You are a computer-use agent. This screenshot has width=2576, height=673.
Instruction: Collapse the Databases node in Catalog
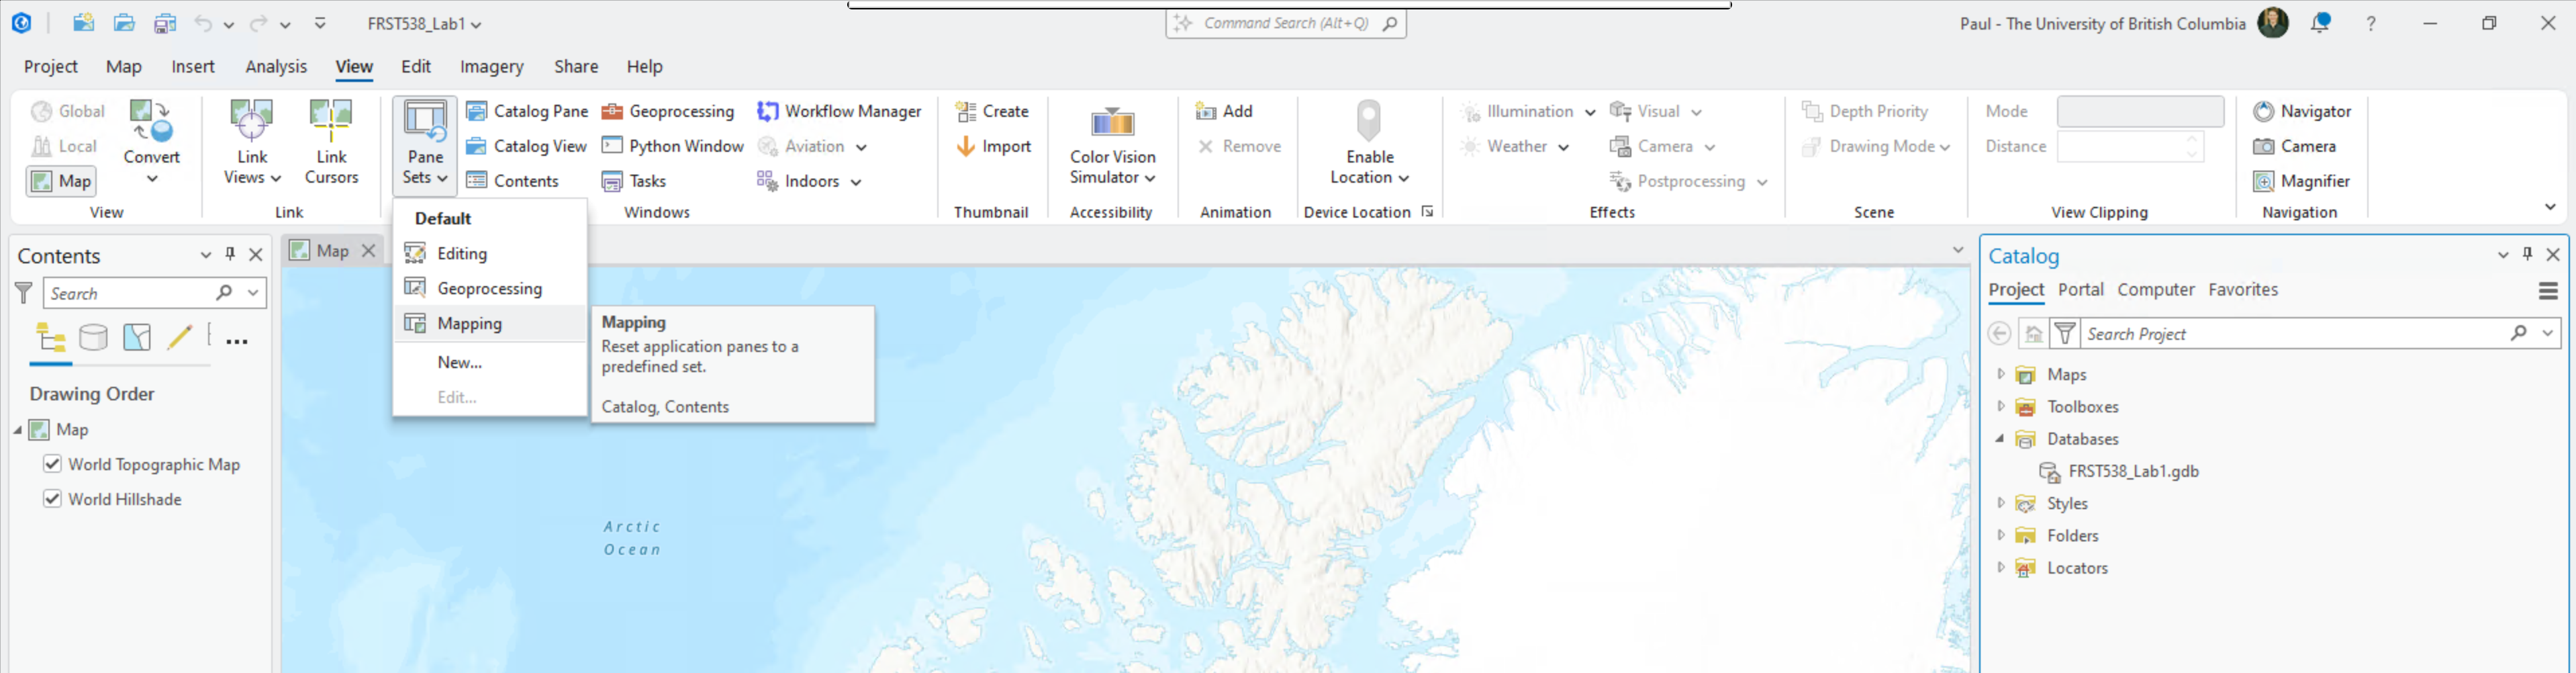point(2000,438)
